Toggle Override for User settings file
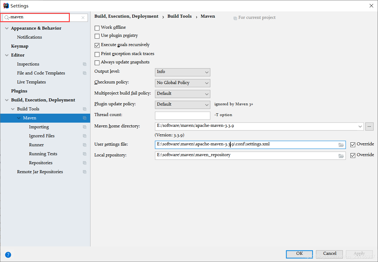Image resolution: width=378 pixels, height=262 pixels. [x=353, y=145]
